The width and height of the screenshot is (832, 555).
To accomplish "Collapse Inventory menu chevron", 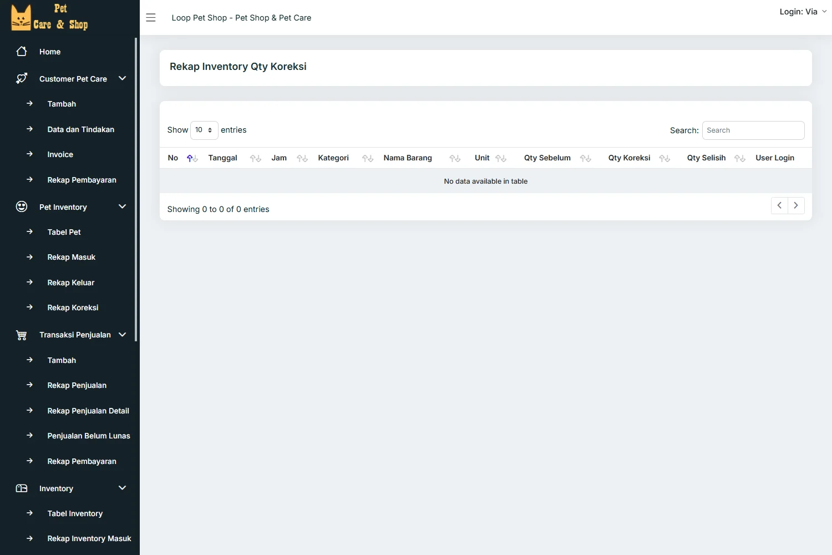I will pyautogui.click(x=123, y=488).
